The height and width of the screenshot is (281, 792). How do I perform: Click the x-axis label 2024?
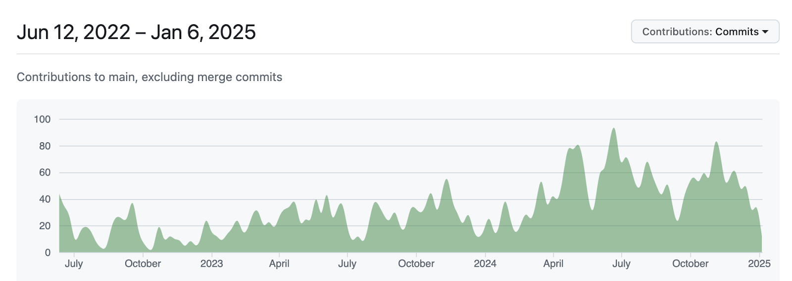click(485, 264)
